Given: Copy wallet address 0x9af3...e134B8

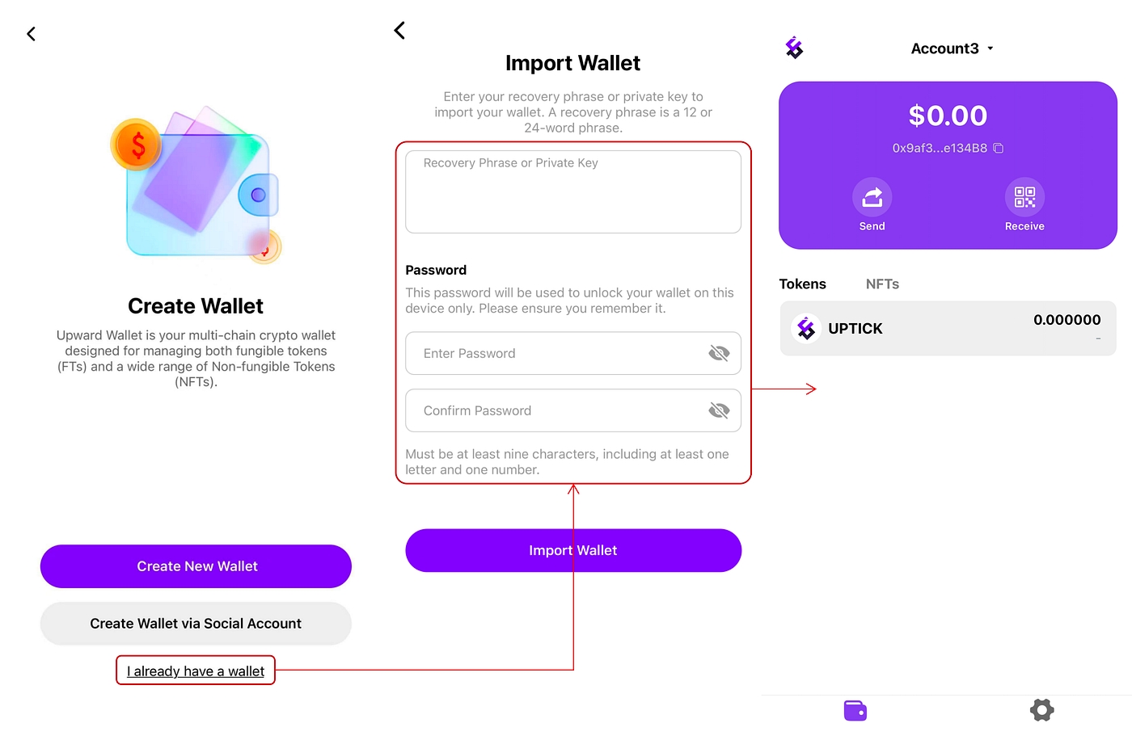Looking at the screenshot, I should (x=999, y=149).
